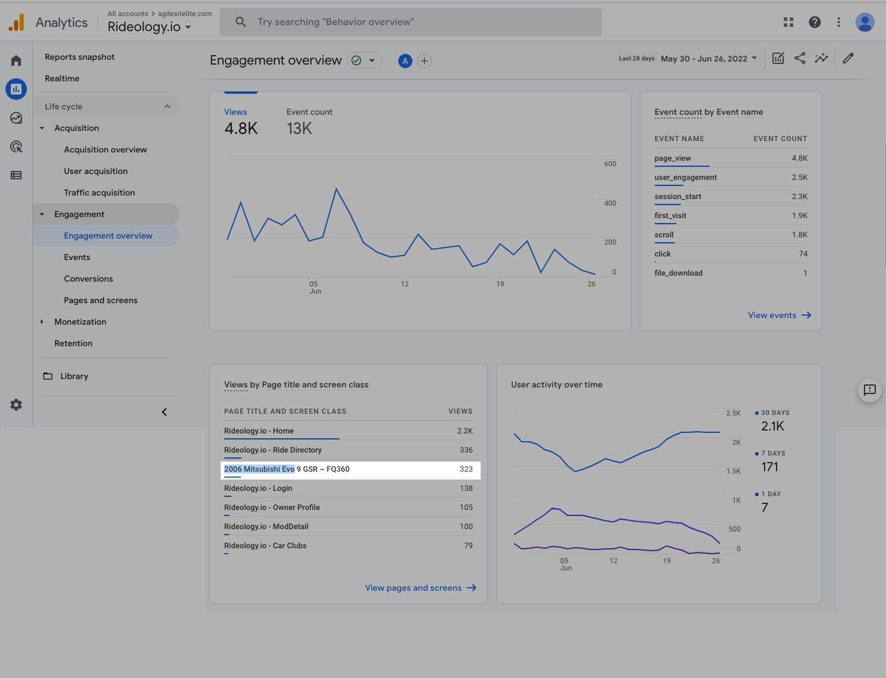Select the Reports bar-chart icon

pos(16,89)
